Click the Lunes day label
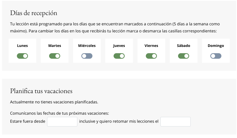 tap(22, 46)
